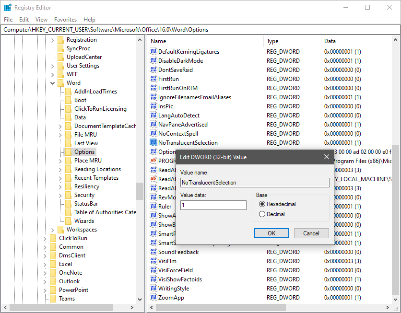Click the DWORD icon beside DefaultKerningLigatures
Image resolution: width=401 pixels, height=313 pixels.
click(153, 52)
